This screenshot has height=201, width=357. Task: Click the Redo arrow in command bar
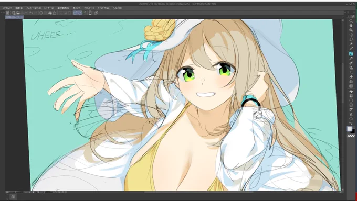tap(36, 13)
